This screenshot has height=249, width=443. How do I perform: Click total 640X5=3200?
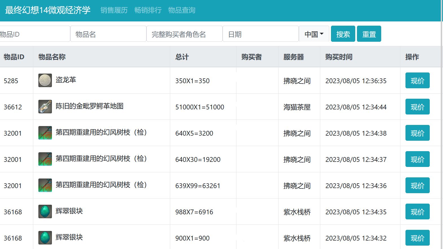point(194,133)
